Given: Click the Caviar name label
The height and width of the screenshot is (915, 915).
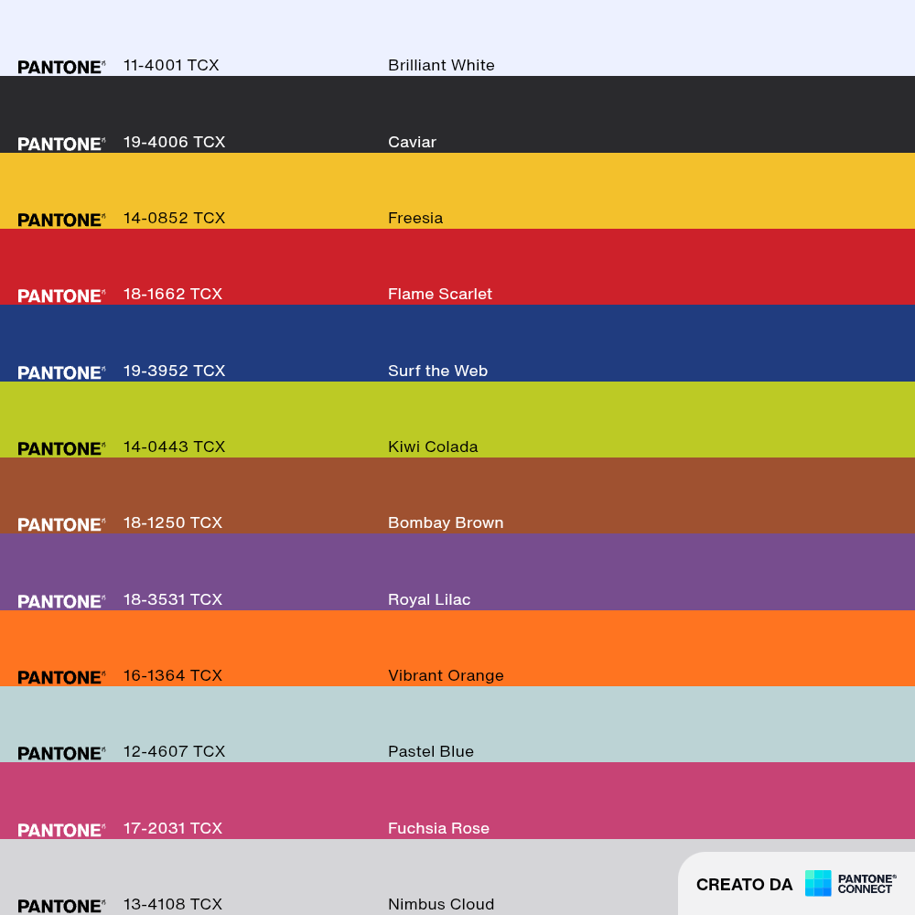Looking at the screenshot, I should coord(412,143).
